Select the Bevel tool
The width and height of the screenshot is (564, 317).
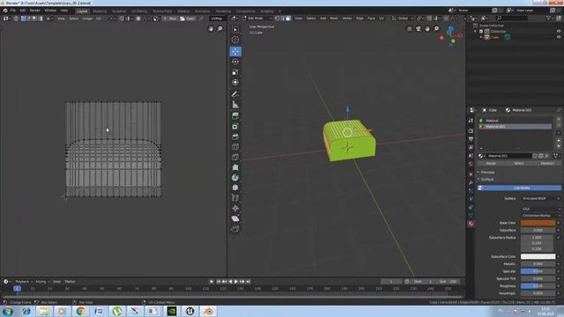[x=235, y=136]
